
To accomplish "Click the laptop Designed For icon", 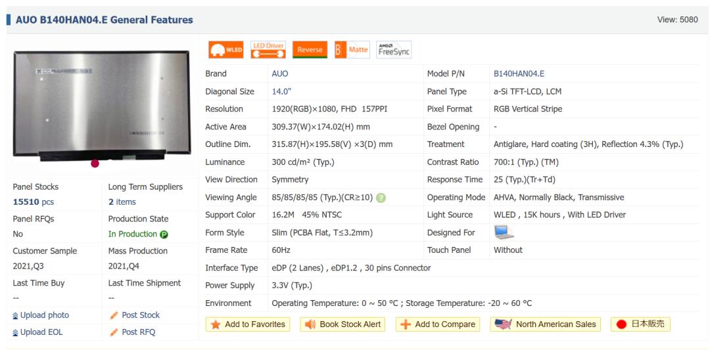I will pos(504,232).
